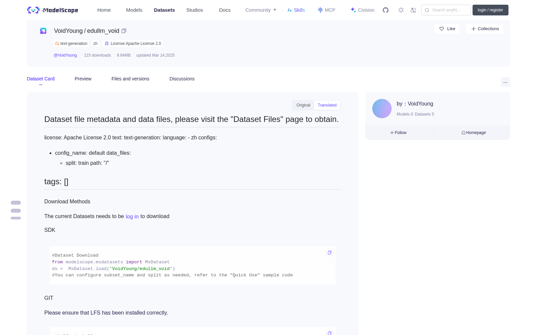Click the zh language tag
Image resolution: width=537 pixels, height=335 pixels.
95,44
